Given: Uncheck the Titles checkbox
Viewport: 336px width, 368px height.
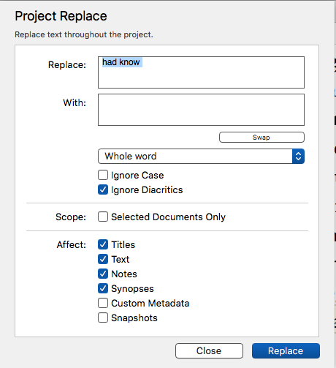Looking at the screenshot, I should tap(103, 244).
